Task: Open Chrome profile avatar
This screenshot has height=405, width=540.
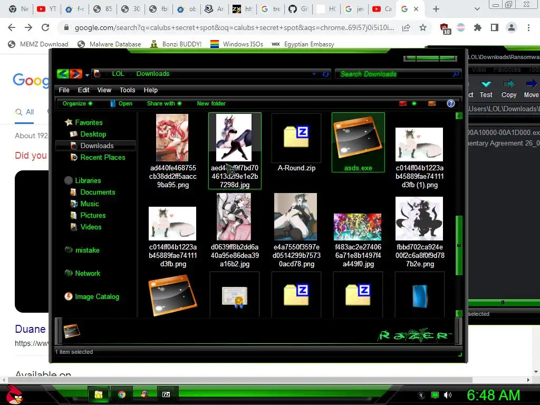Action: tap(512, 27)
